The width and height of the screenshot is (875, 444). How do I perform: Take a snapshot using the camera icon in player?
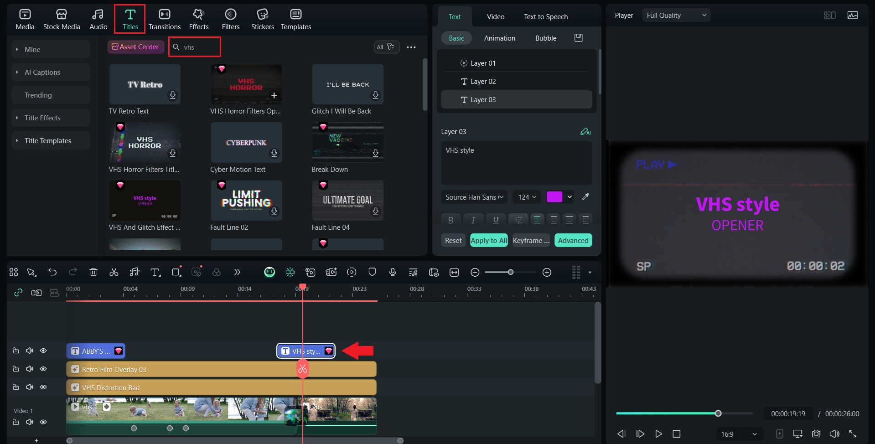(817, 434)
